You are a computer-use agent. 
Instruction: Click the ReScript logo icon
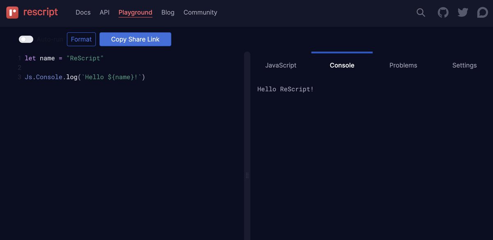pyautogui.click(x=12, y=12)
